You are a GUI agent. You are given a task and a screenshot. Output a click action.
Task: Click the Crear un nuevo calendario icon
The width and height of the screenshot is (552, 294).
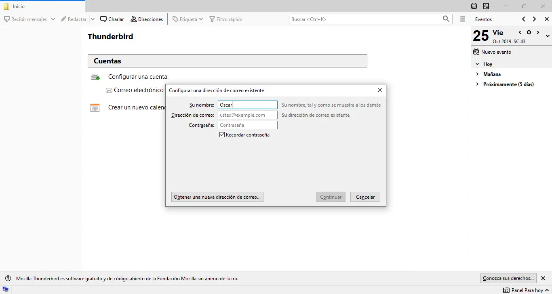point(95,108)
